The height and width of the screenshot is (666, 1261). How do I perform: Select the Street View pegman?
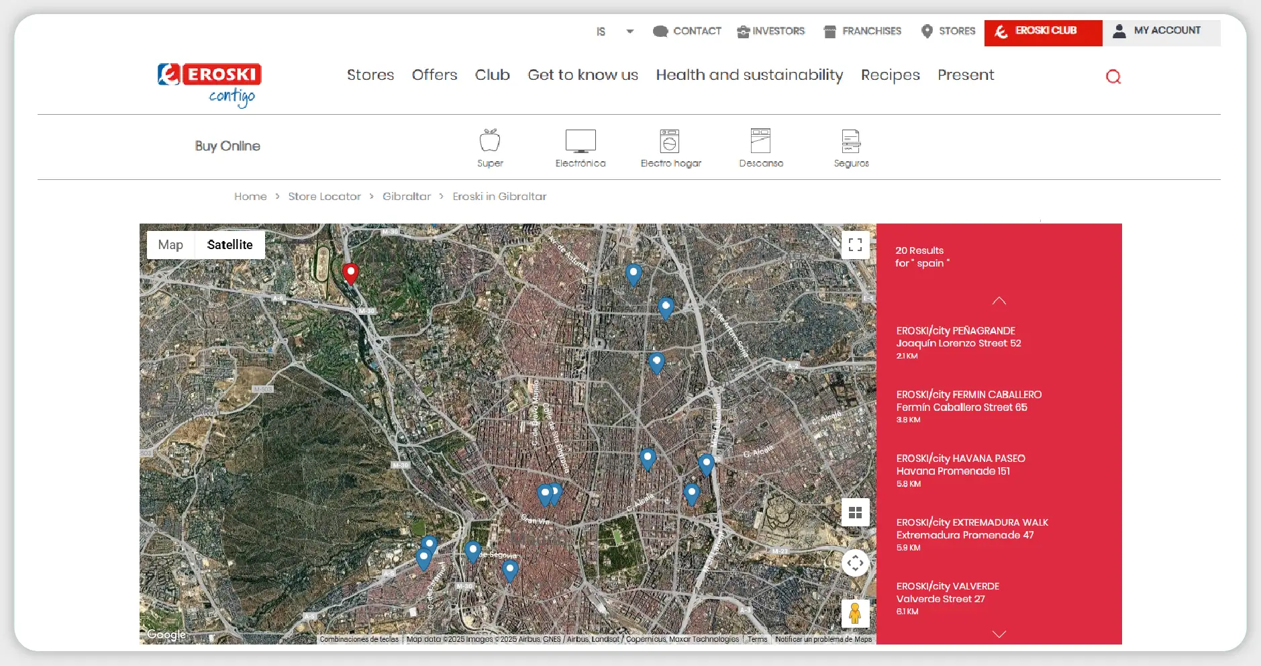tap(855, 613)
